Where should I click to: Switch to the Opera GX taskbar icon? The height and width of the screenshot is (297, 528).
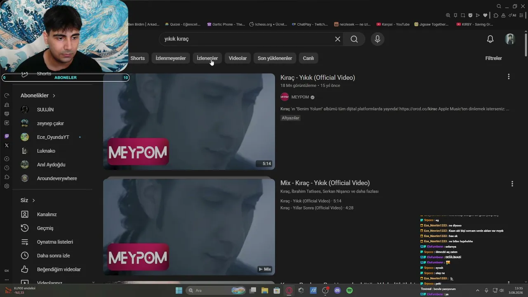(x=289, y=290)
